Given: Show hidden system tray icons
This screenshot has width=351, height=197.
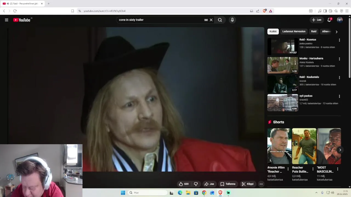Looking at the screenshot, I should pyautogui.click(x=316, y=193).
